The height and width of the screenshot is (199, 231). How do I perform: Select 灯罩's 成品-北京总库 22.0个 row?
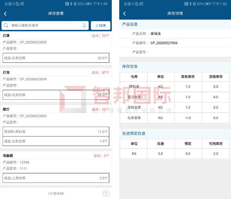tap(56, 58)
